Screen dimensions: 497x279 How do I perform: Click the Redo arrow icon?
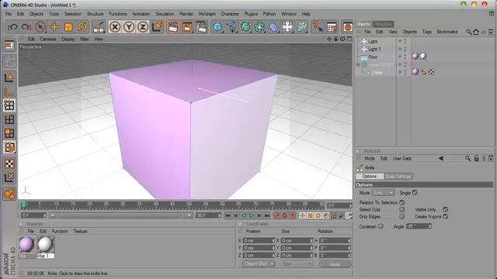click(x=26, y=27)
